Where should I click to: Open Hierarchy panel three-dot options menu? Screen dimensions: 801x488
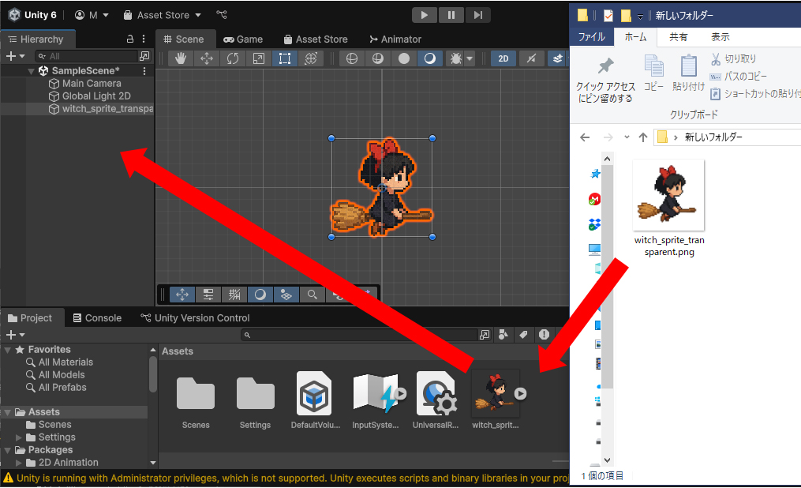(x=144, y=39)
